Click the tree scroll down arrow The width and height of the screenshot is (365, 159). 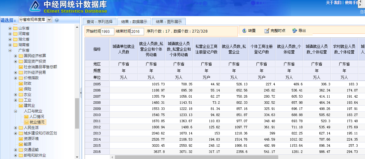click(77, 157)
